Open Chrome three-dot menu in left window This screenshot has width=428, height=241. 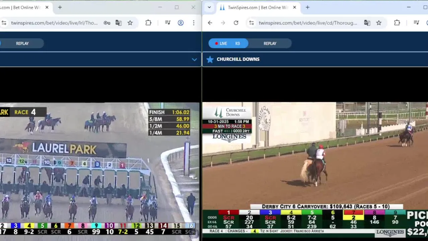[194, 23]
